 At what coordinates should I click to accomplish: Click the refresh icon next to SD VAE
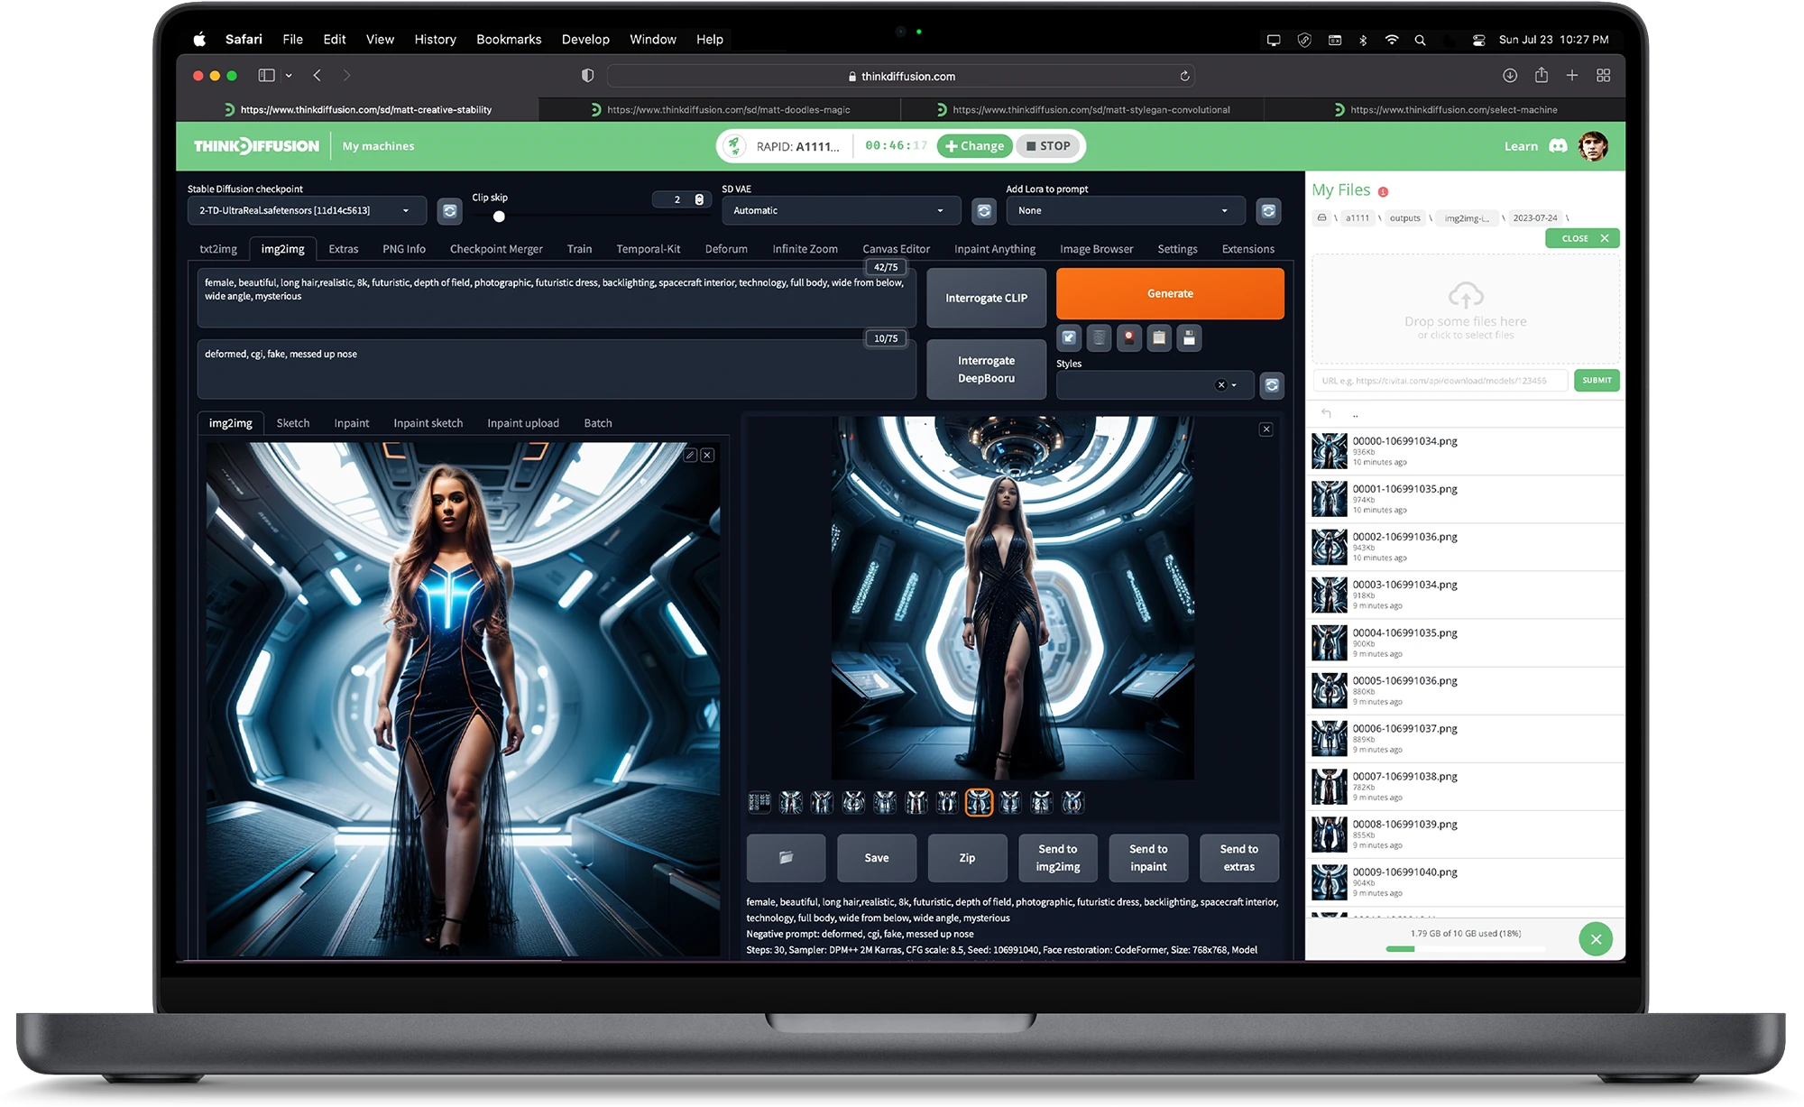[983, 210]
